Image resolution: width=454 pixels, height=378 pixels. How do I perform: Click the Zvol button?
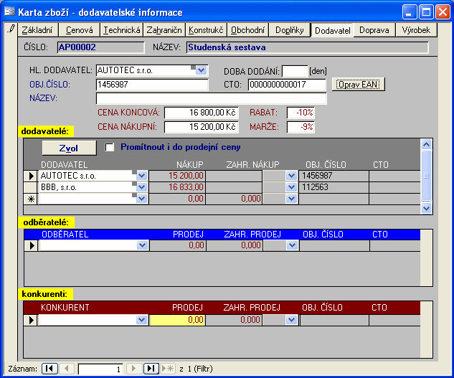[x=69, y=148]
